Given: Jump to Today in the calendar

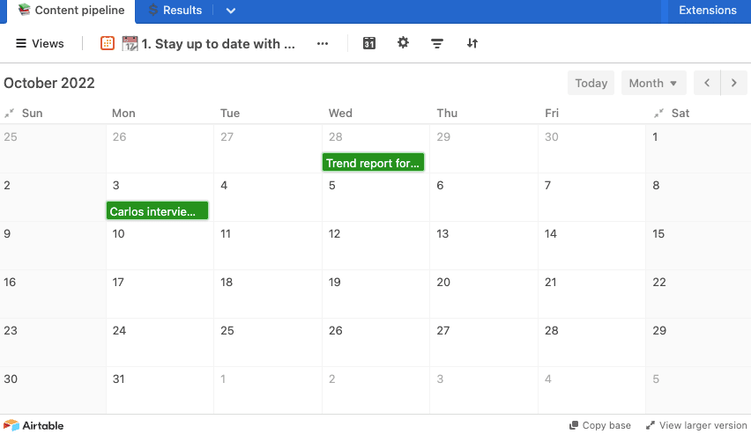Looking at the screenshot, I should pos(591,84).
